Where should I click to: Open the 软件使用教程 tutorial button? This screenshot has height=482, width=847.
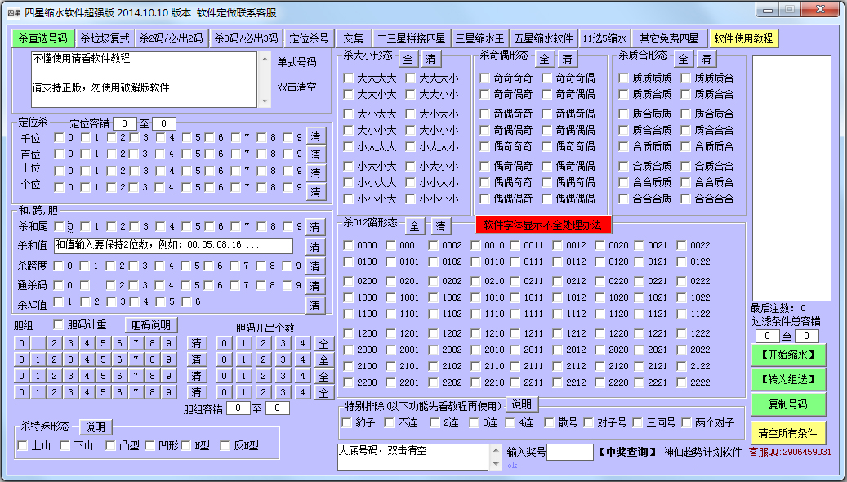click(742, 38)
